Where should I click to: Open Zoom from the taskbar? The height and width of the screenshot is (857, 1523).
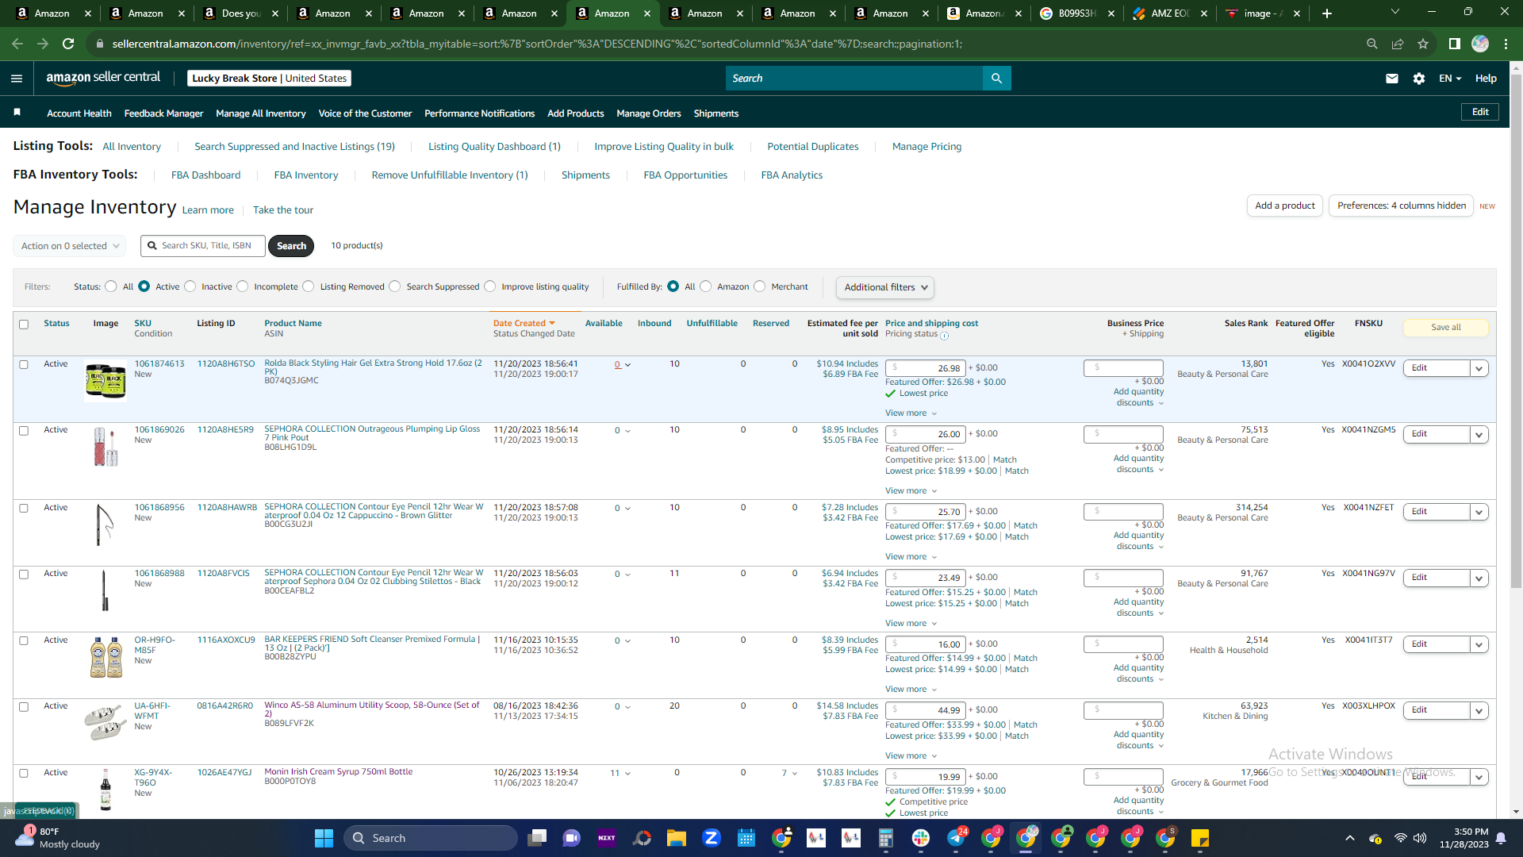[711, 838]
